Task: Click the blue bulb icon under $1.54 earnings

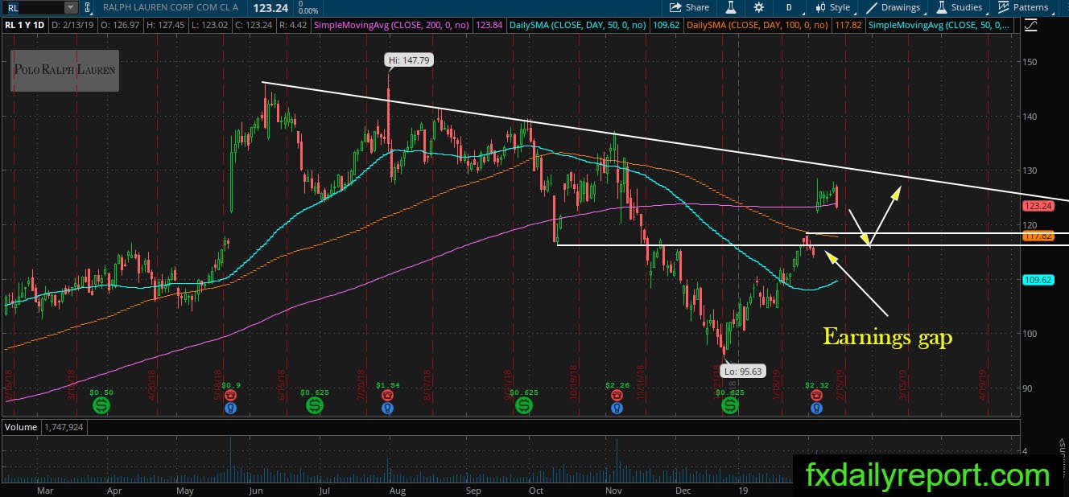Action: [388, 408]
